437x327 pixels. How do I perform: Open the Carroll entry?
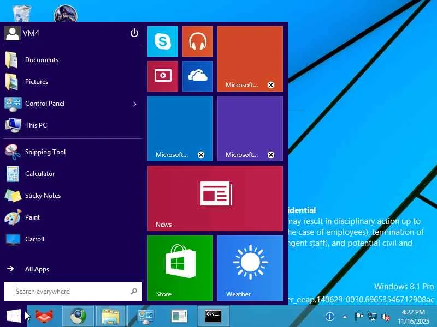click(x=73, y=239)
